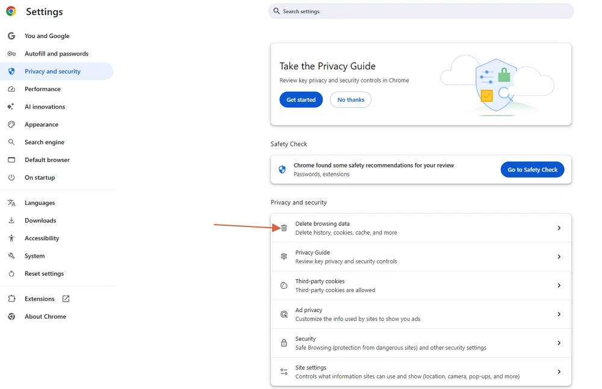
Task: Click Review key privacy and security controls row text
Action: coord(346,261)
